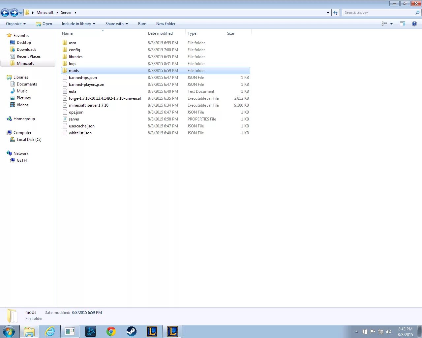The height and width of the screenshot is (338, 422).
Task: Select Downloads in the navigation pane
Action: click(26, 50)
